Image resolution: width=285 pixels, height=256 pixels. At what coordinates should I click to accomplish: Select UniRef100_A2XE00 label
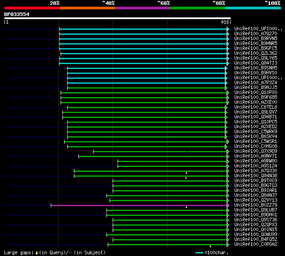coord(256,102)
